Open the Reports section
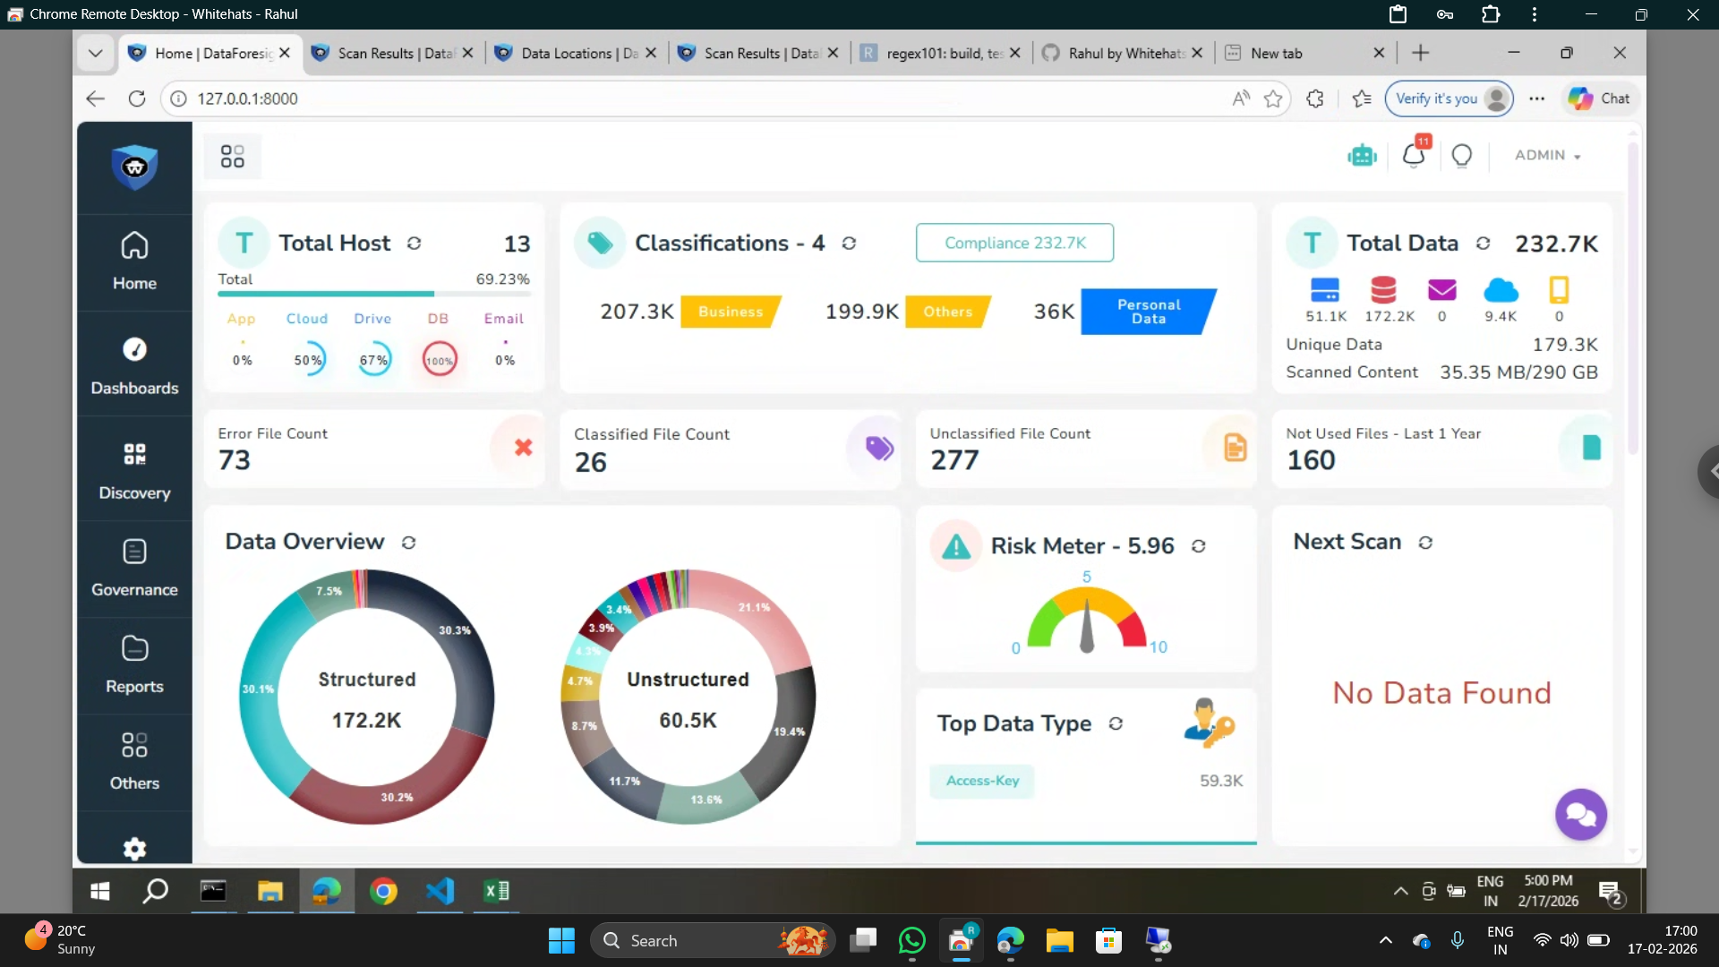Screen dimensions: 1719x967 pyautogui.click(x=133, y=664)
